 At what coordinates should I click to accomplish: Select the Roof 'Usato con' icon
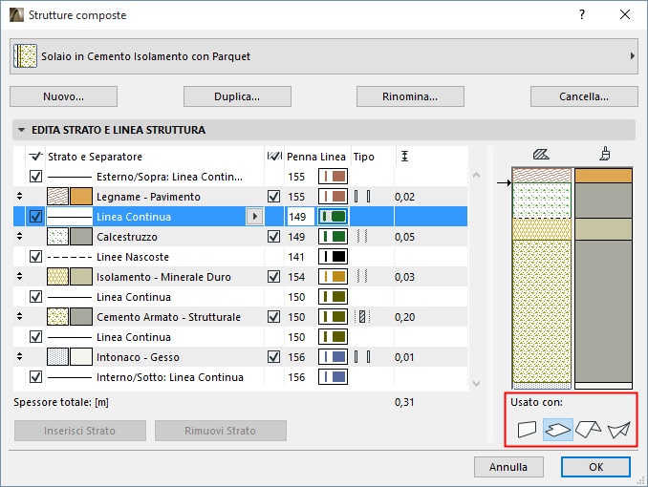pos(589,430)
